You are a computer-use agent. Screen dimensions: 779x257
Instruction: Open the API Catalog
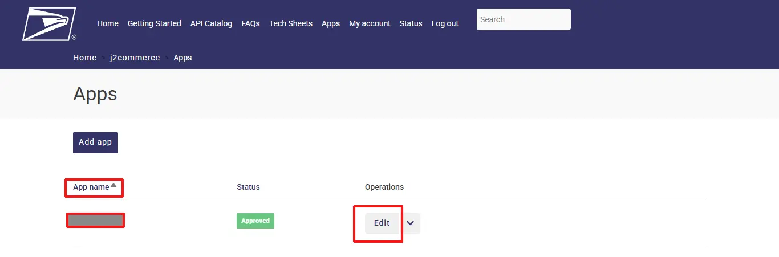pyautogui.click(x=211, y=23)
